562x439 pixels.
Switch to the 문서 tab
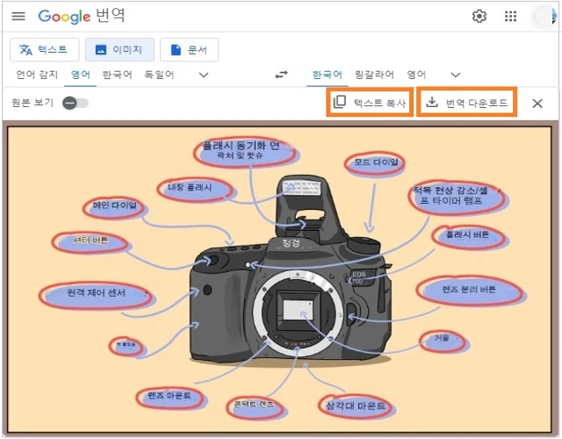pyautogui.click(x=190, y=49)
